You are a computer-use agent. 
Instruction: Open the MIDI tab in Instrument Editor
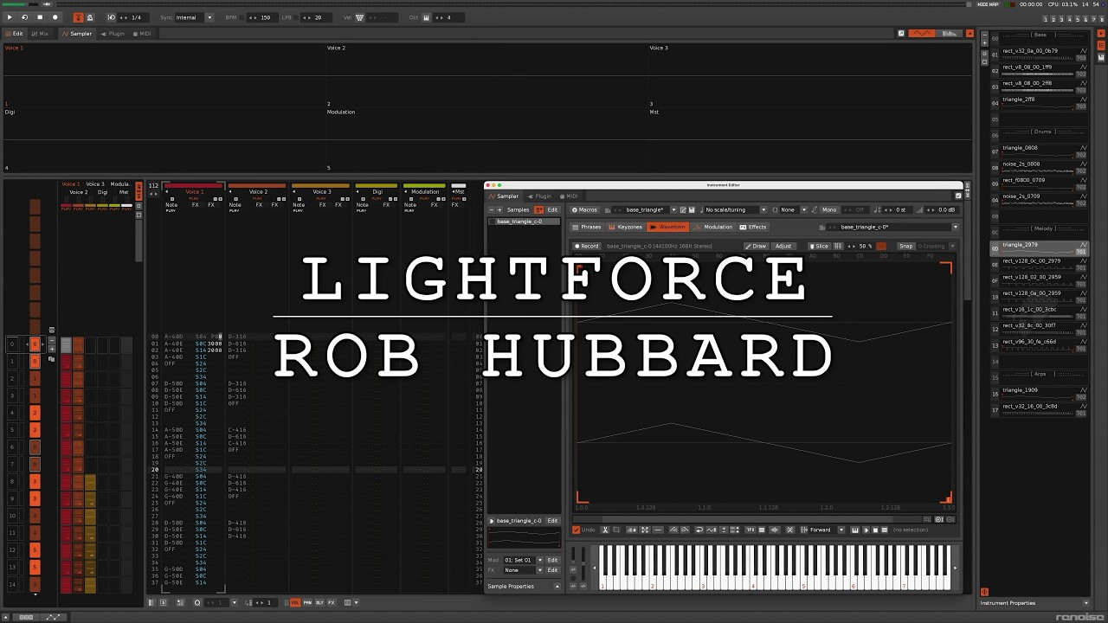[569, 196]
